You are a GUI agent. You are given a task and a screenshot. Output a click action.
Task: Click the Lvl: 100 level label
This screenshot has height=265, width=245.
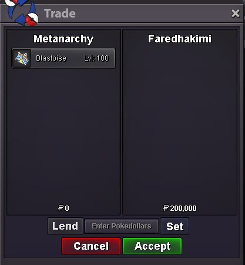tap(96, 58)
